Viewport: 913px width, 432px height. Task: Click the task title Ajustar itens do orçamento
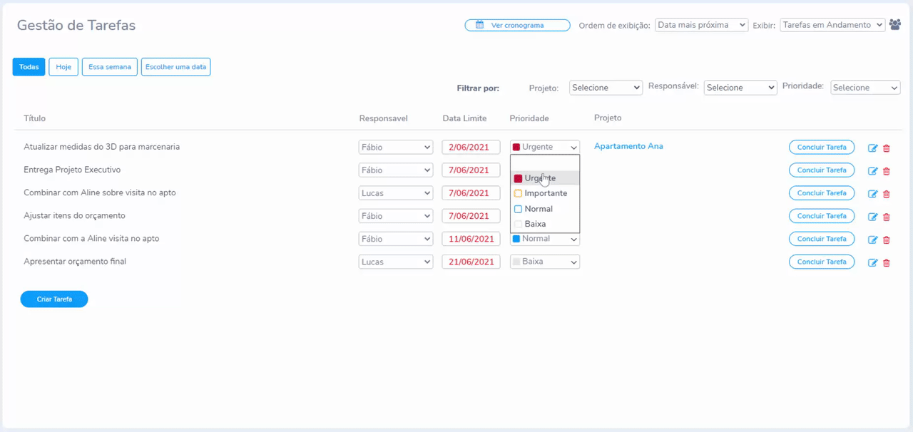[74, 215]
